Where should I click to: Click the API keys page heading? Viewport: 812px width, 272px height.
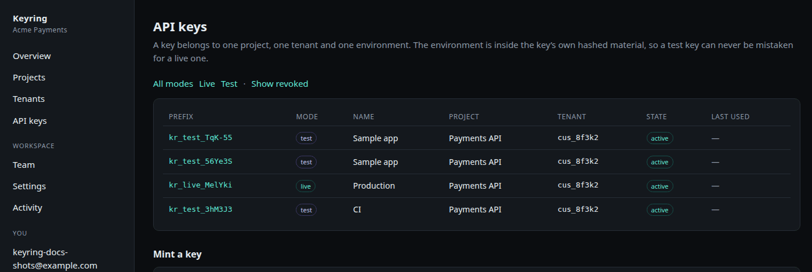(x=180, y=27)
